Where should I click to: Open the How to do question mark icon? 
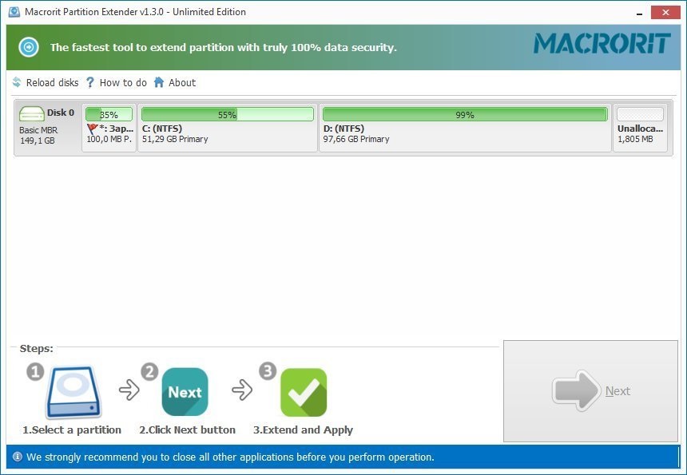coord(90,82)
